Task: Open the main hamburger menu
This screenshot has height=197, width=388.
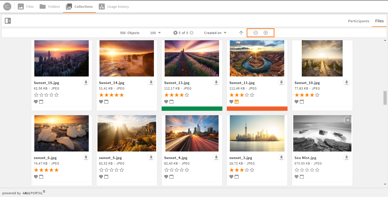Action: tap(7, 6)
